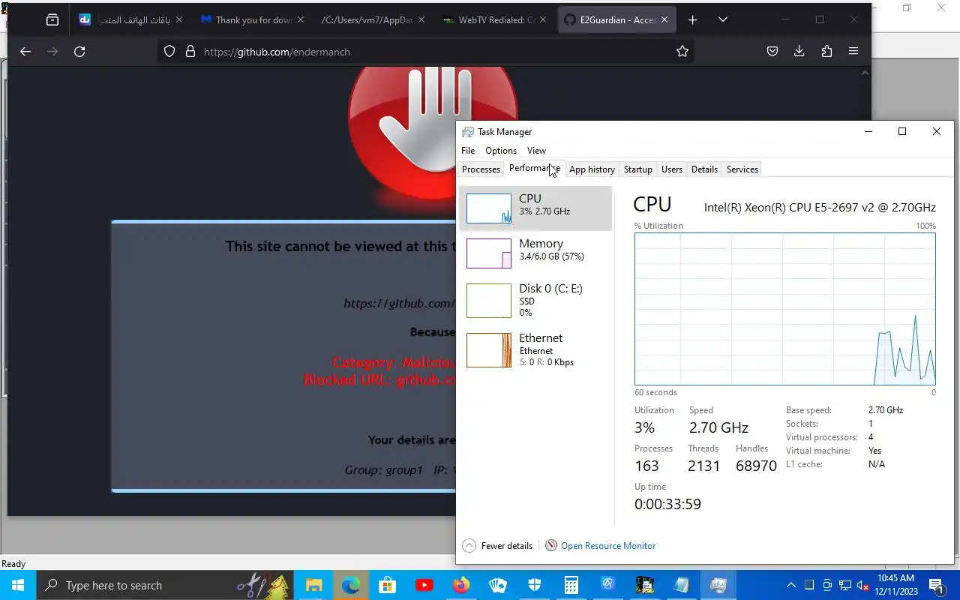Bookmark this page with the star
This screenshot has height=600, width=960.
[682, 52]
